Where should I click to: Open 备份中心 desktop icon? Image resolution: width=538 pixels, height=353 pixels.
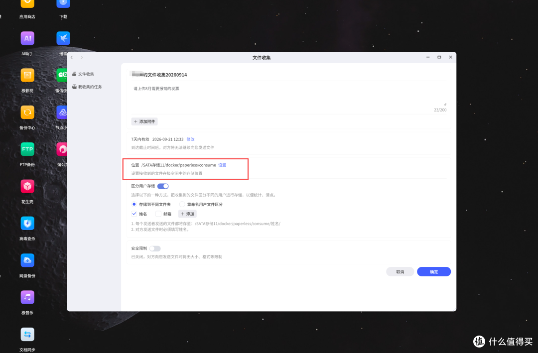click(27, 112)
